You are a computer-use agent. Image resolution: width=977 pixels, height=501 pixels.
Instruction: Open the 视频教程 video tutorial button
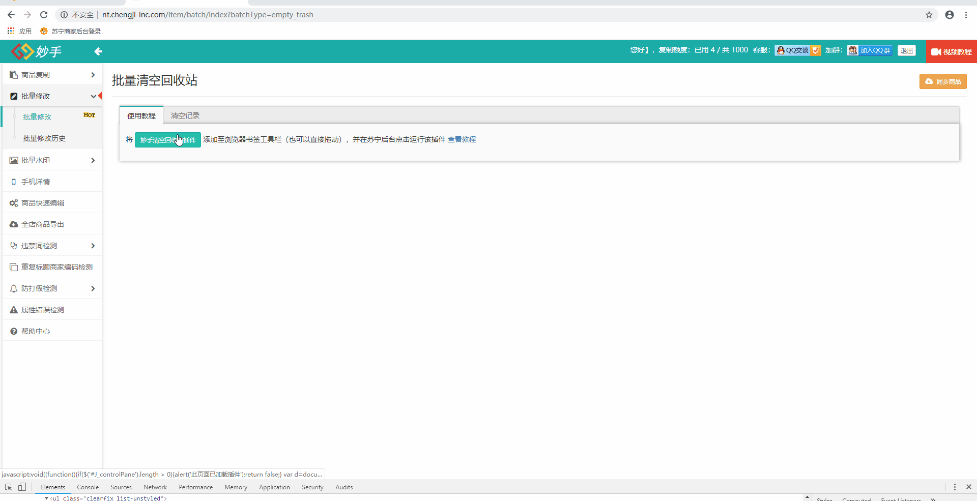point(951,52)
